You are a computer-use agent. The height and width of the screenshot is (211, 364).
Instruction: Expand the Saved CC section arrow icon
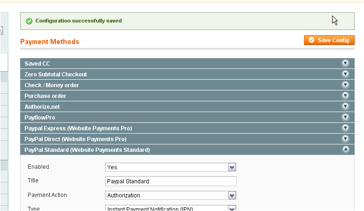coord(346,63)
